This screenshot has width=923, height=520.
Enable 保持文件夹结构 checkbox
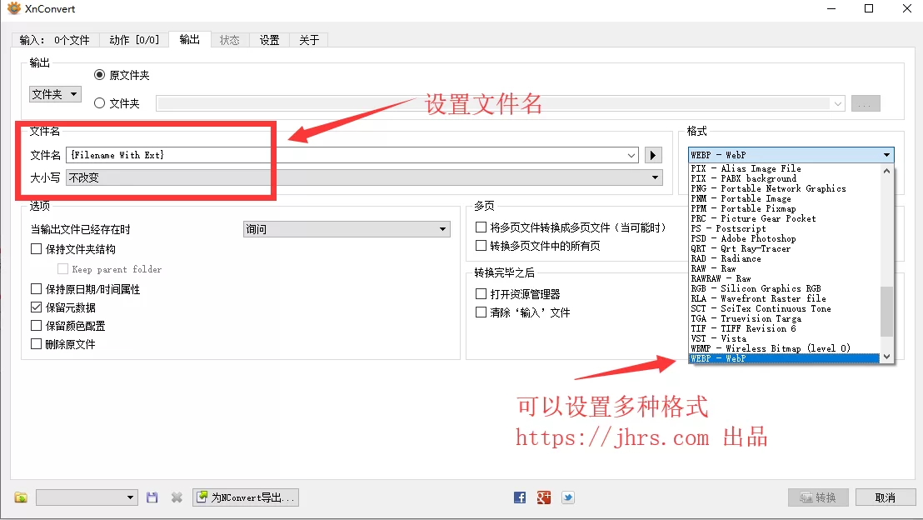pyautogui.click(x=37, y=249)
